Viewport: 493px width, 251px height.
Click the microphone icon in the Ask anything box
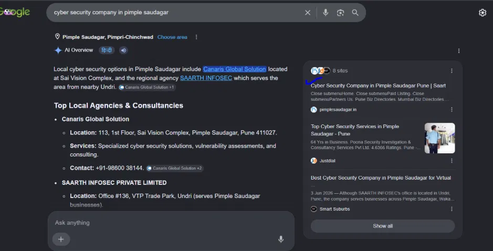pos(281,239)
